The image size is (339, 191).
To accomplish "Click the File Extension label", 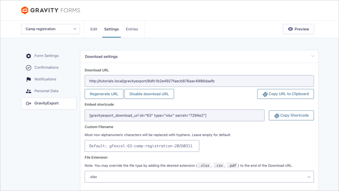I will (96, 157).
